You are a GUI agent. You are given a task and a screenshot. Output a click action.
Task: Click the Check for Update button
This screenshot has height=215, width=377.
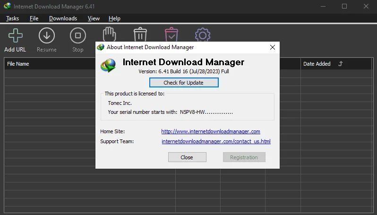point(184,83)
